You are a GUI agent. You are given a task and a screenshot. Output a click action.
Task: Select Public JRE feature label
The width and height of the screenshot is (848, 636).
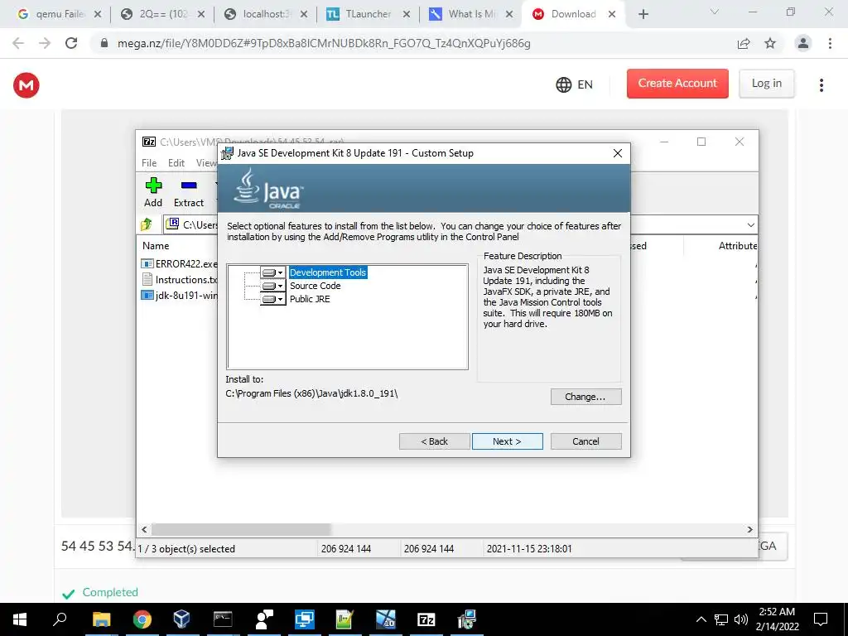click(310, 299)
